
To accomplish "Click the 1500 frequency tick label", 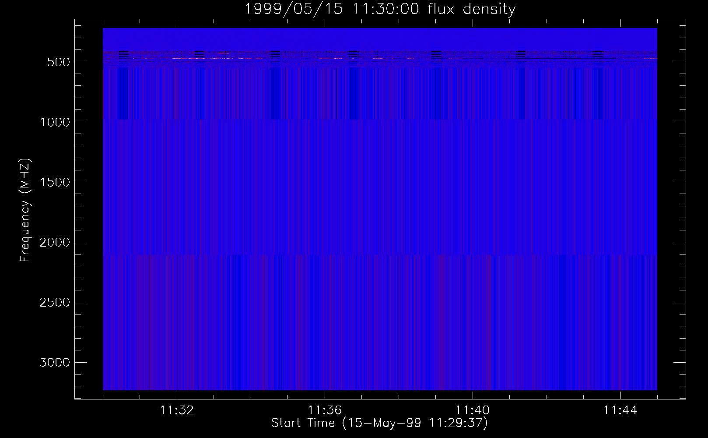I will 55,182.
